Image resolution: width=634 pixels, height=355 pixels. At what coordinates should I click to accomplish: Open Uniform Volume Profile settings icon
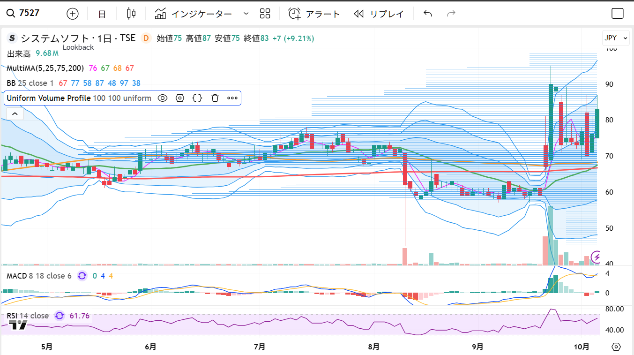pyautogui.click(x=180, y=98)
